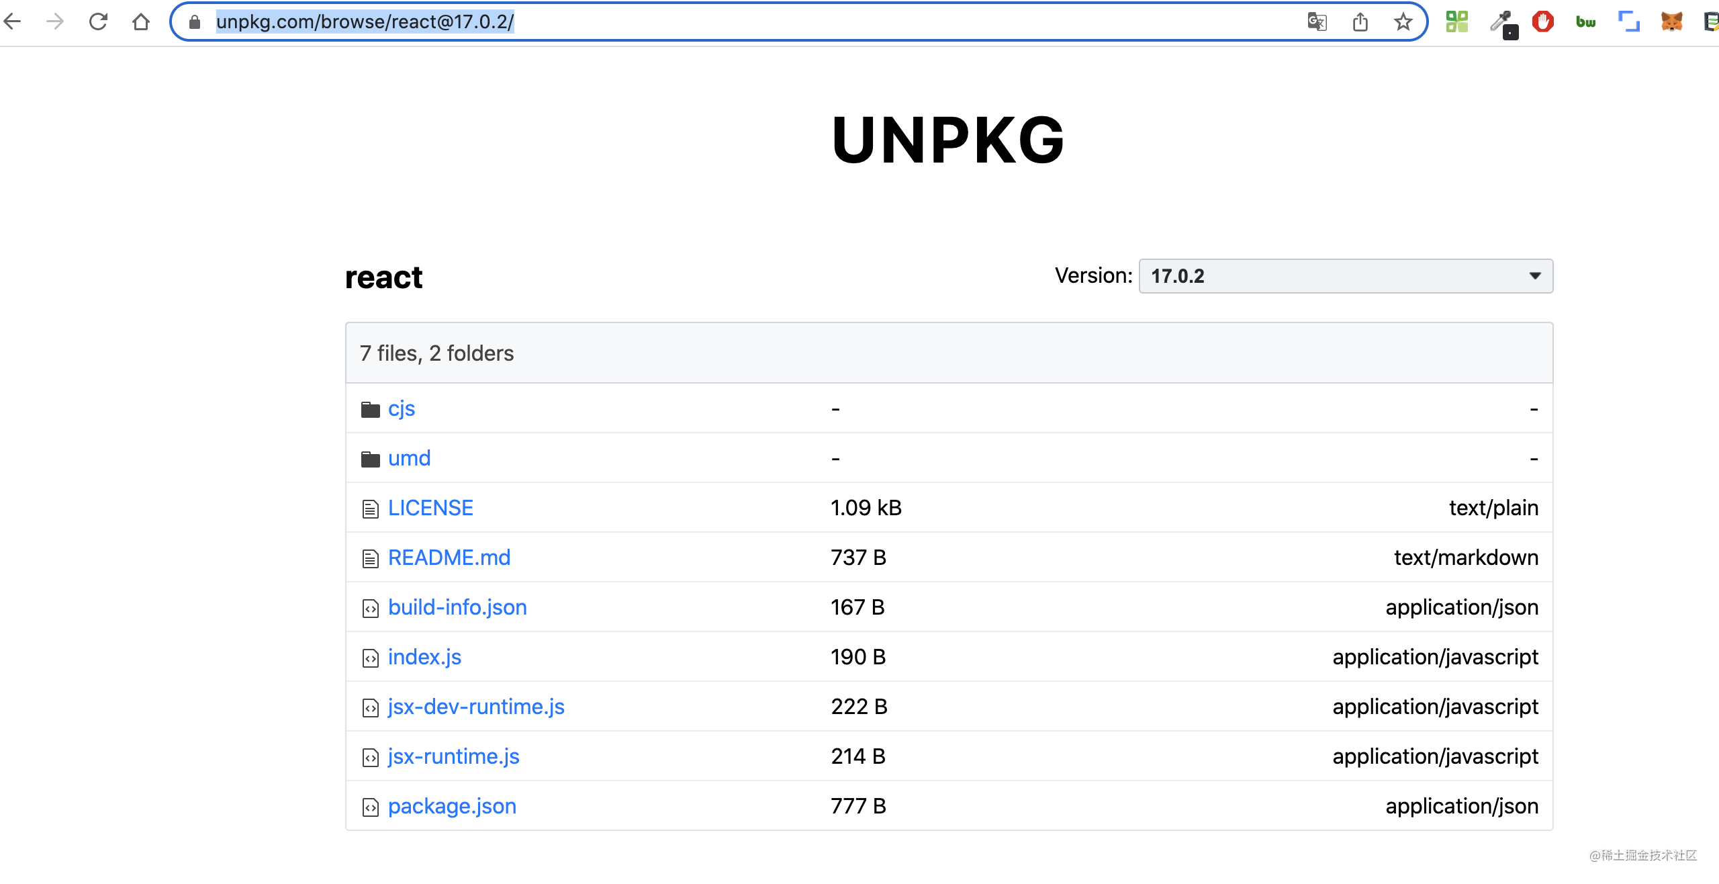Screen dimensions: 1719x884
Task: Open the screenshot capture extension
Action: (1629, 21)
